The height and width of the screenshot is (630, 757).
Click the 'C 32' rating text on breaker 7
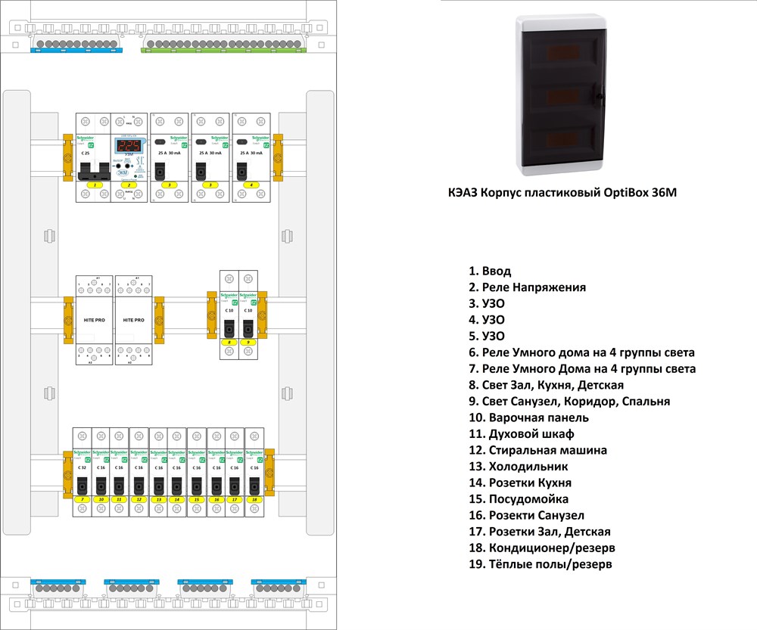(82, 467)
